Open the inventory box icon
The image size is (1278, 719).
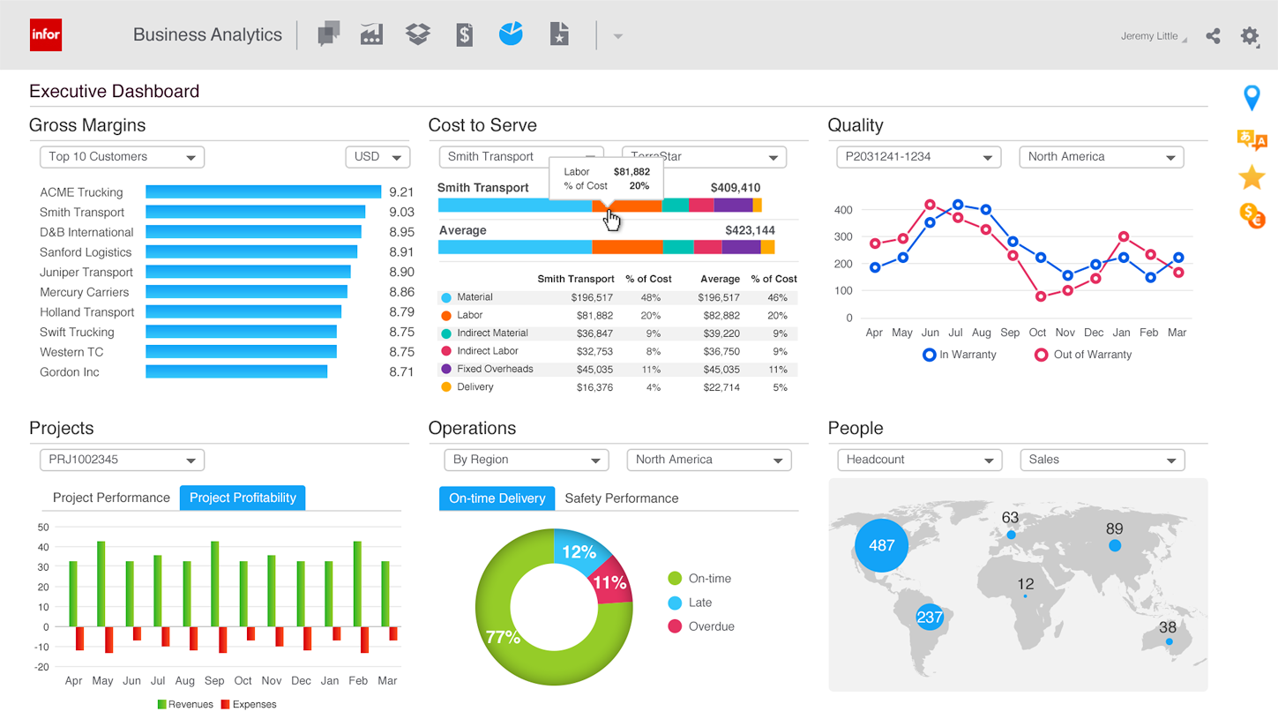(x=417, y=34)
